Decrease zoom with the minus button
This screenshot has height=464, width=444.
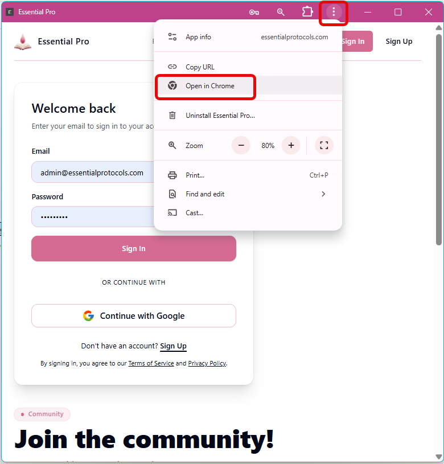point(241,145)
